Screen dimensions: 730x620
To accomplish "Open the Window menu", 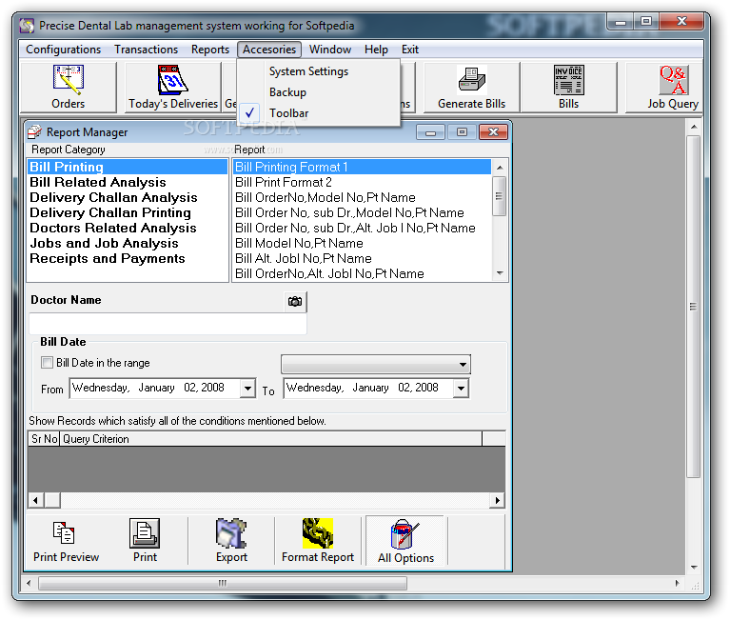I will click(330, 50).
